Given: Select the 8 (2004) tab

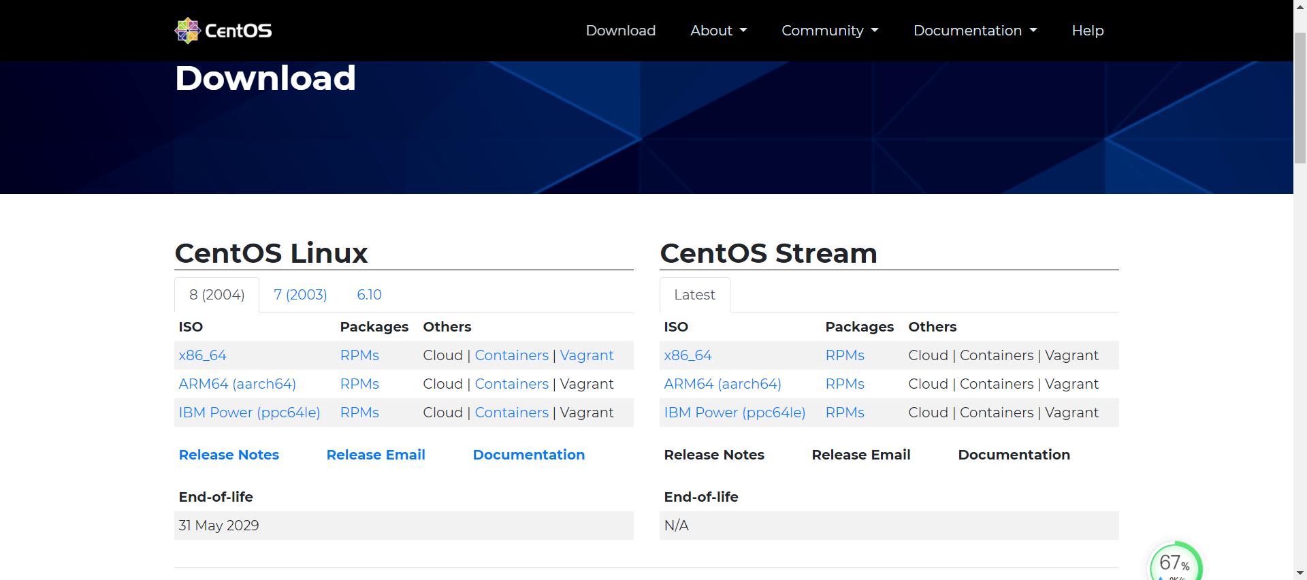Looking at the screenshot, I should (x=216, y=295).
